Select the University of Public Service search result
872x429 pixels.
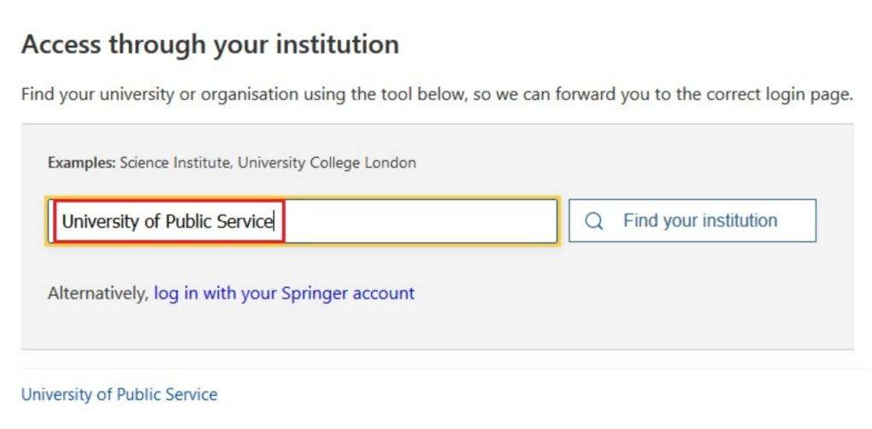[x=119, y=395]
